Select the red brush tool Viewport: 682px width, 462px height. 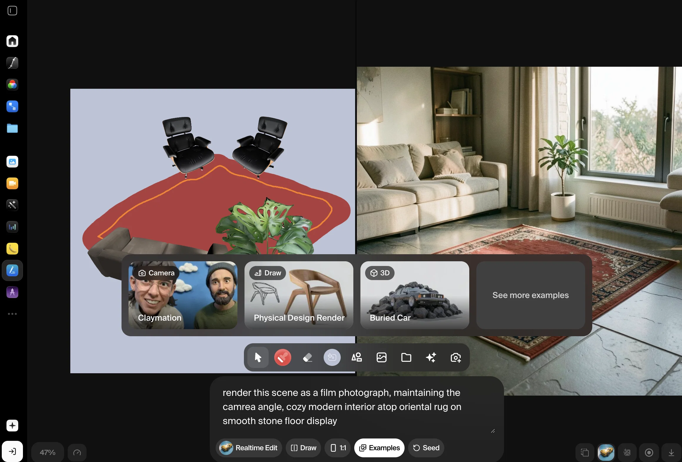[x=283, y=357]
